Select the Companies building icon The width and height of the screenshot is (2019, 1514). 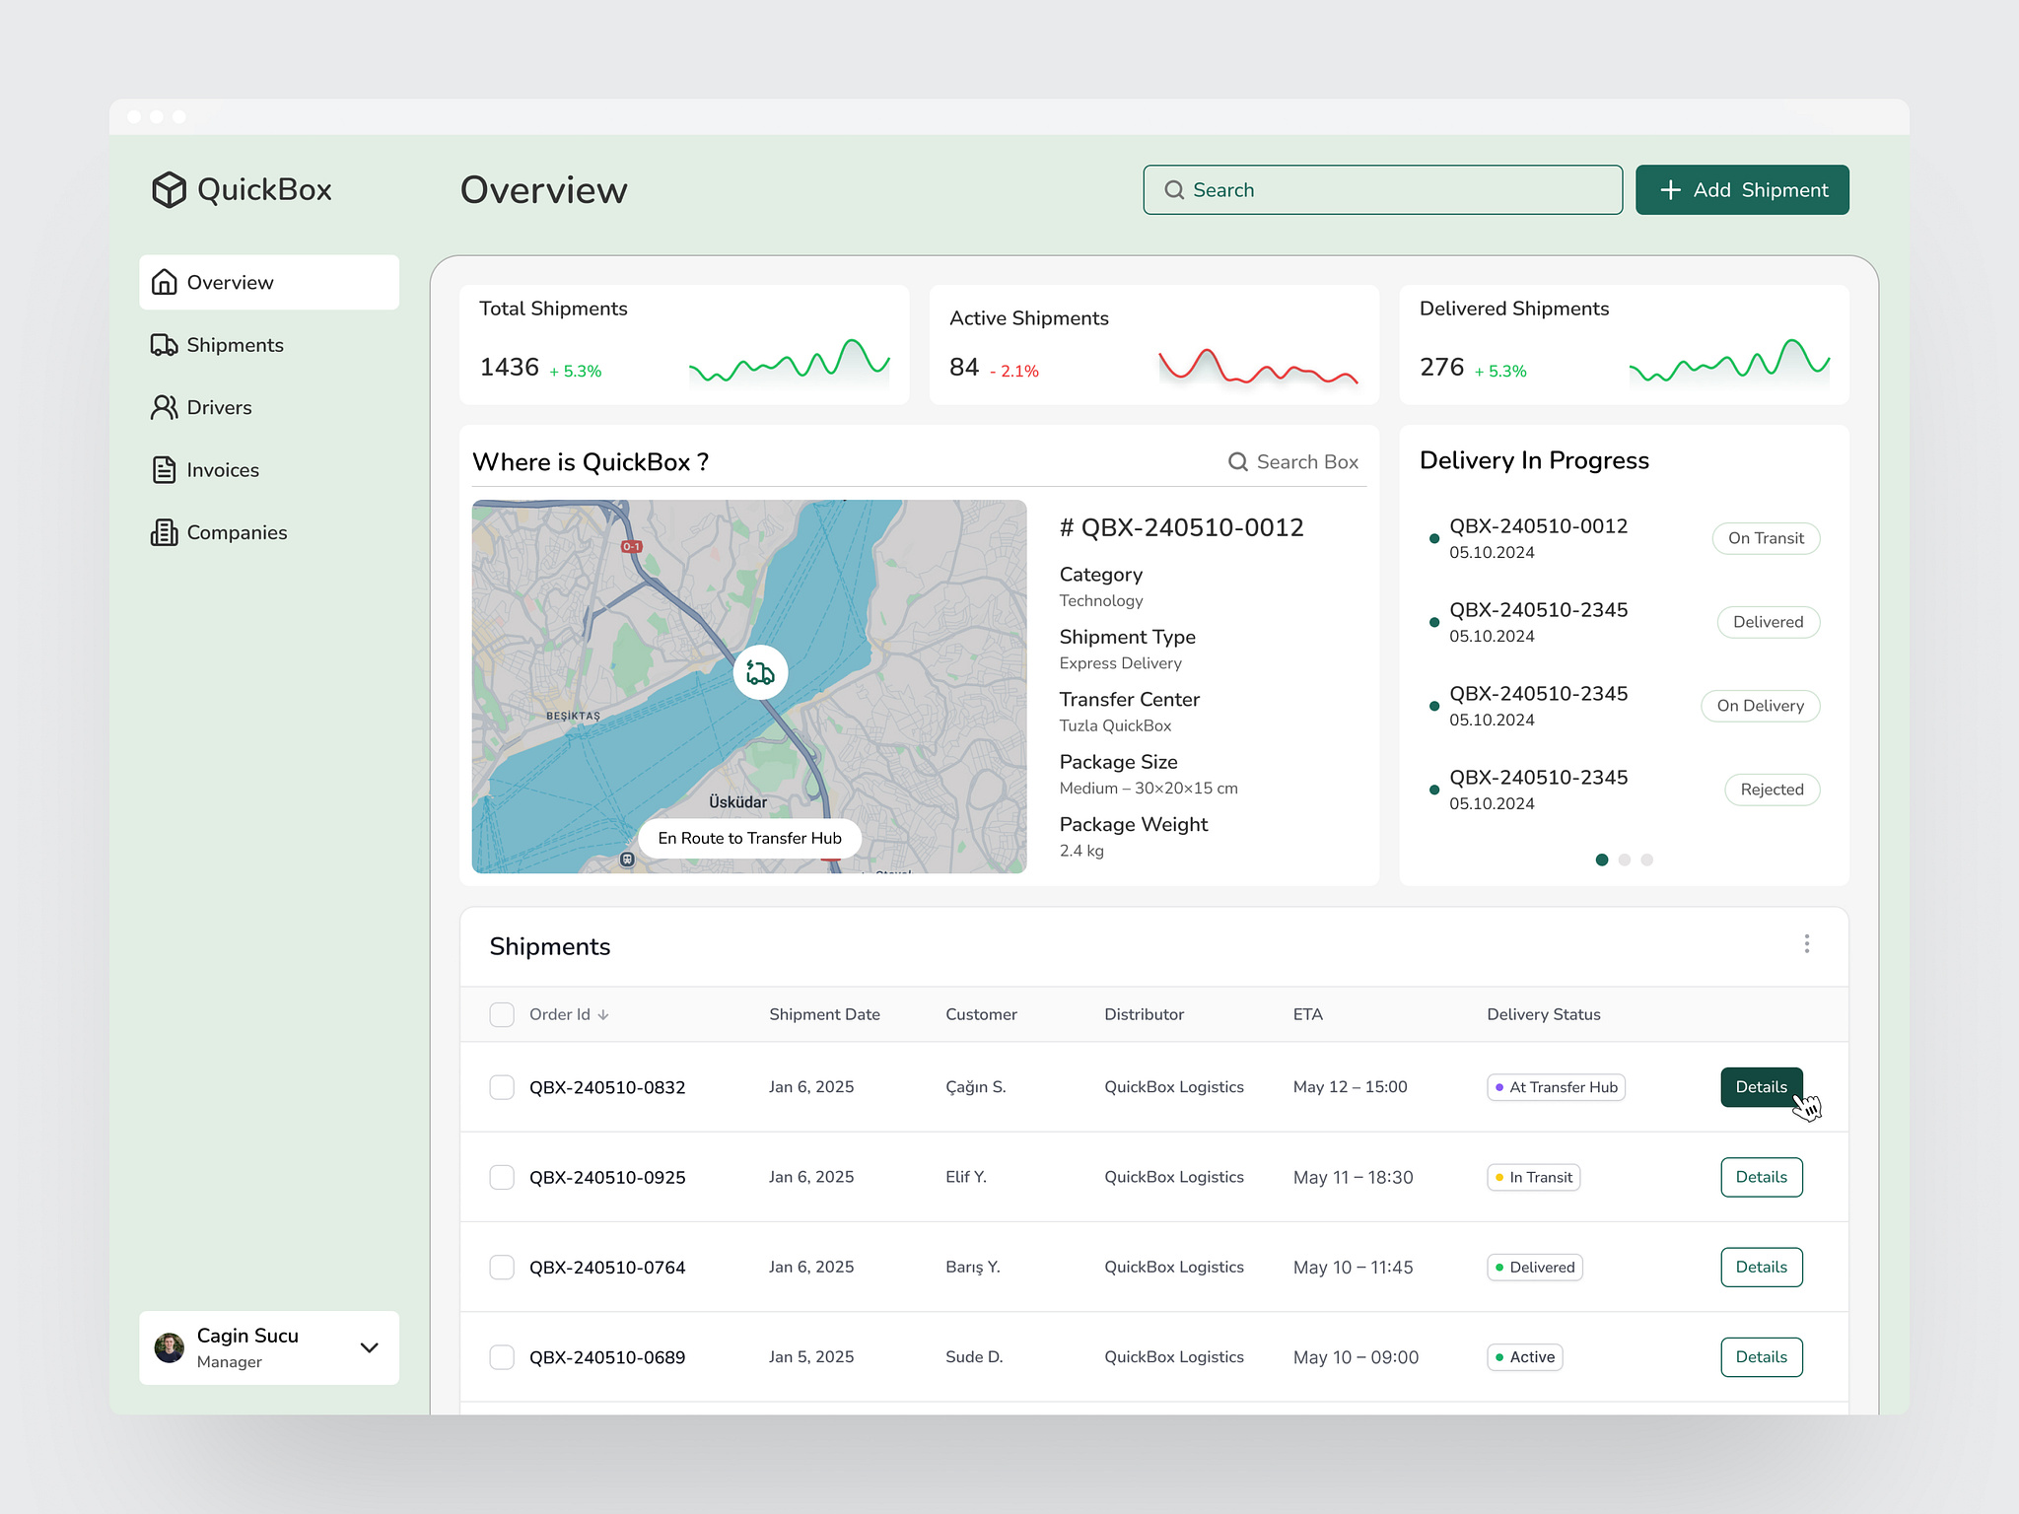click(164, 532)
